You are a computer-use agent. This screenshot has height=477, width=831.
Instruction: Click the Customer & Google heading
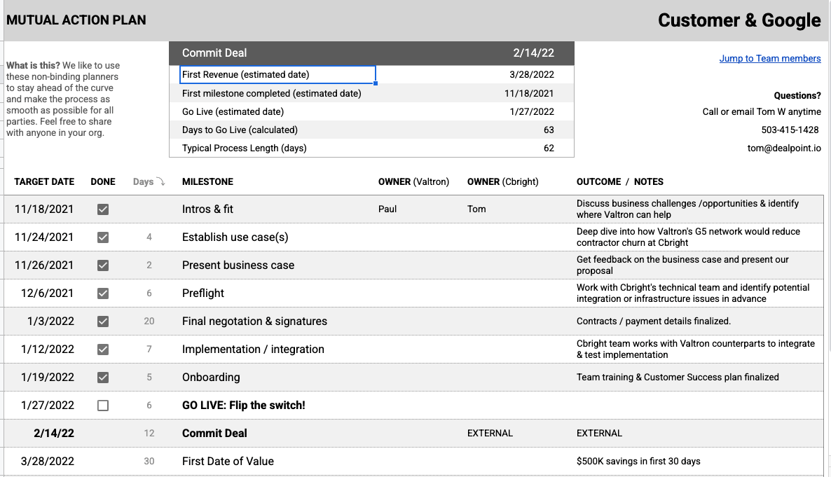click(x=739, y=20)
